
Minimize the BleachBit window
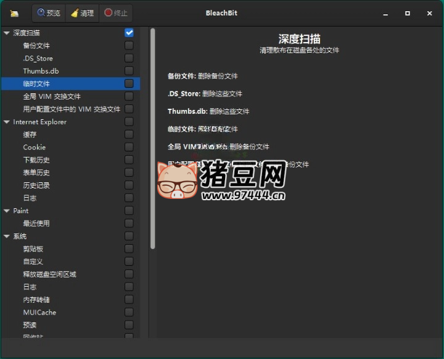coord(386,13)
